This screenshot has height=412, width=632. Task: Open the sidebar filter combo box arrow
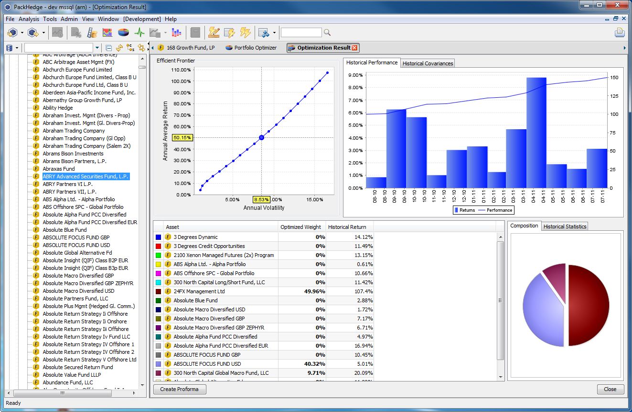(x=97, y=48)
